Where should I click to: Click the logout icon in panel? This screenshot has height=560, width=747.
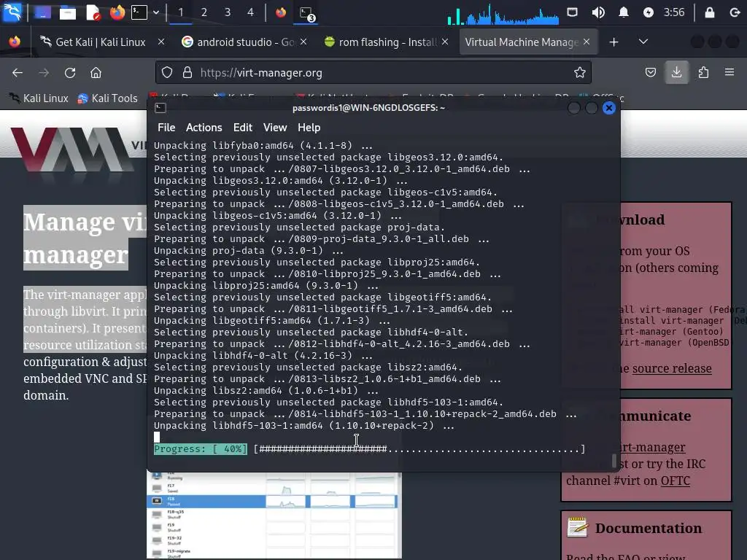tap(735, 12)
